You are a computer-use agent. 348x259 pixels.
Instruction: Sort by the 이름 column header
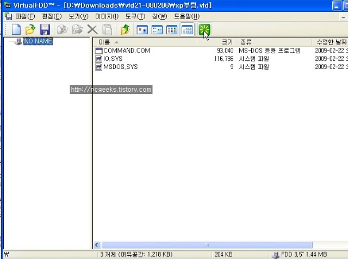click(x=145, y=42)
